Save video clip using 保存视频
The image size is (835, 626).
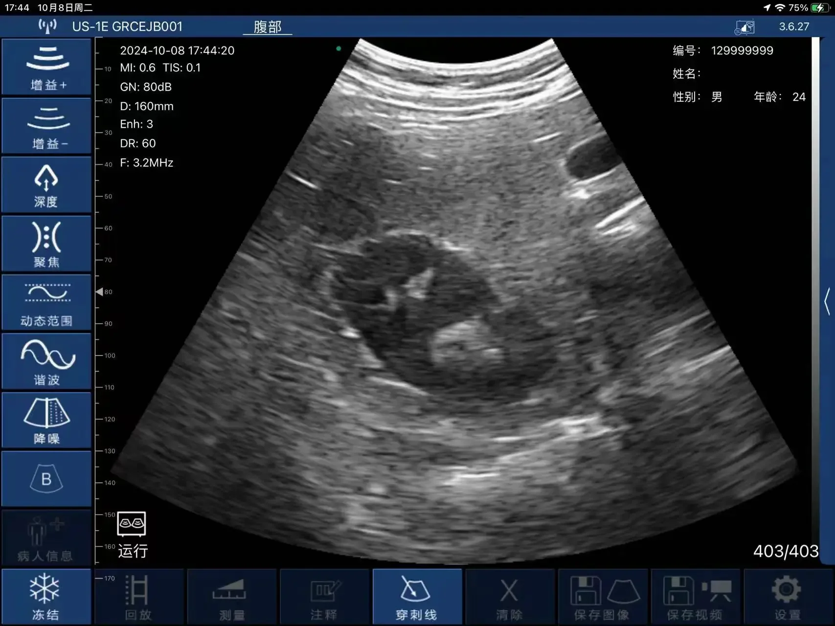coord(695,597)
